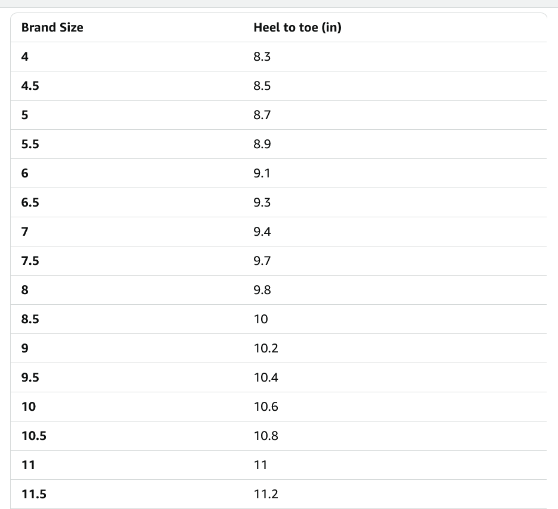This screenshot has height=509, width=558.
Task: Select brand size 9.5 row label
Action: point(30,377)
